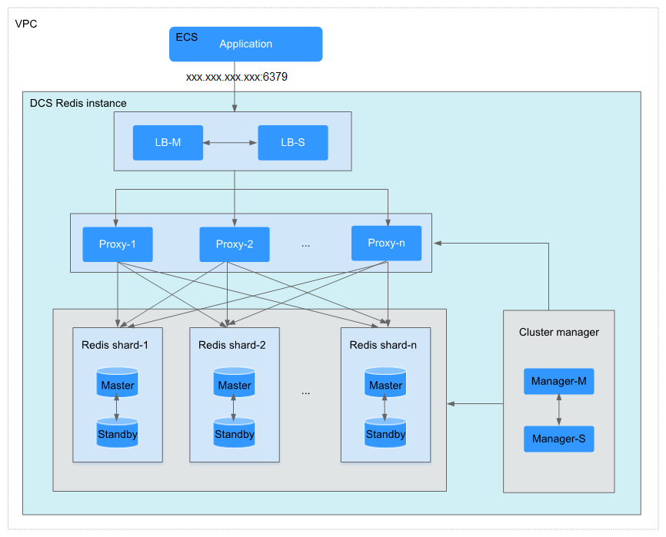Click the Proxy-1 node

click(x=117, y=244)
